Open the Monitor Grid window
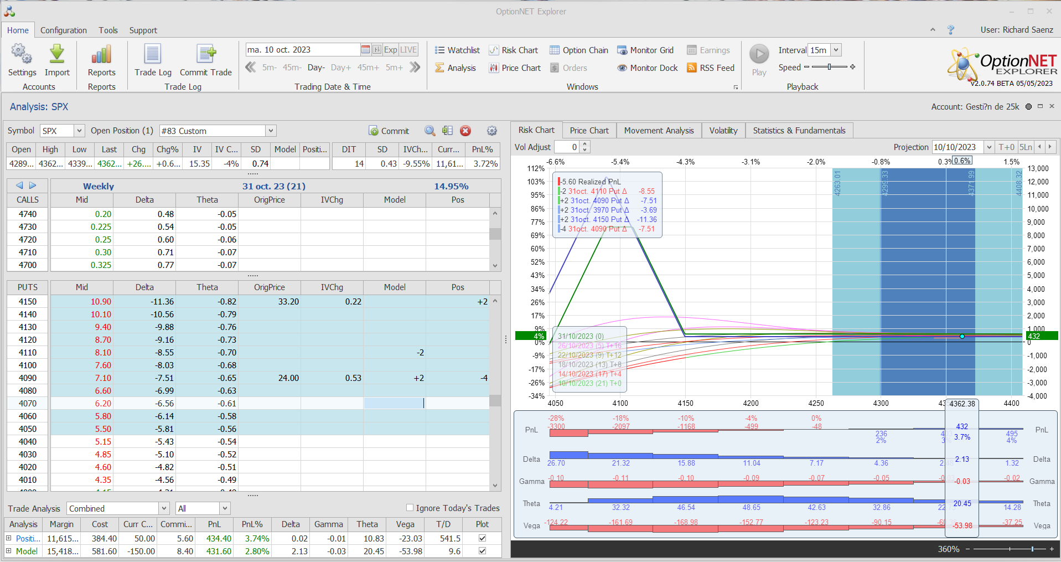 [x=645, y=50]
